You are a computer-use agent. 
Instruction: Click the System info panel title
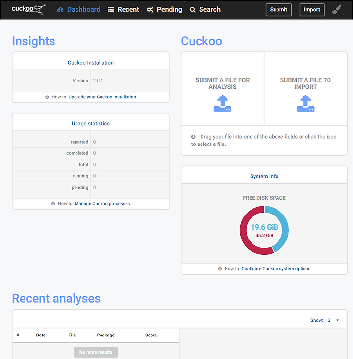pos(264,176)
